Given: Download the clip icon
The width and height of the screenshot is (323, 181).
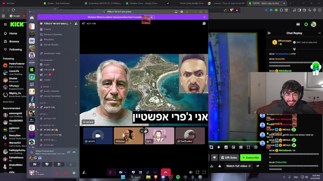Looking at the screenshot, I should tap(211, 166).
